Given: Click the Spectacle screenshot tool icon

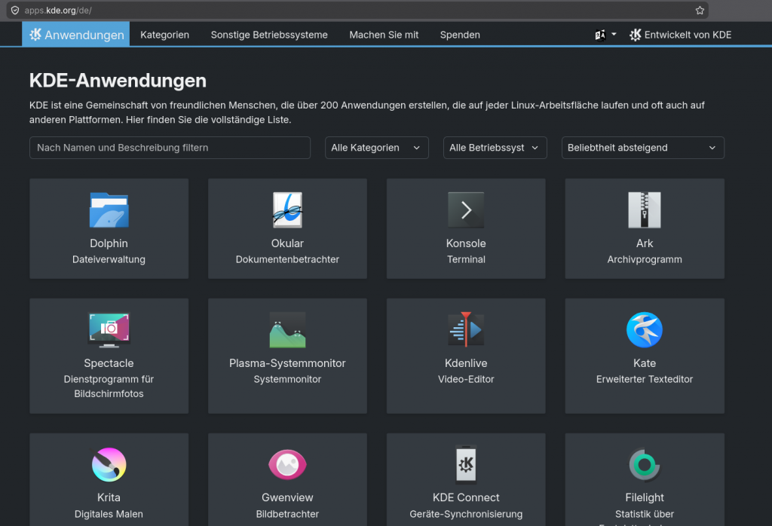Looking at the screenshot, I should 109,329.
